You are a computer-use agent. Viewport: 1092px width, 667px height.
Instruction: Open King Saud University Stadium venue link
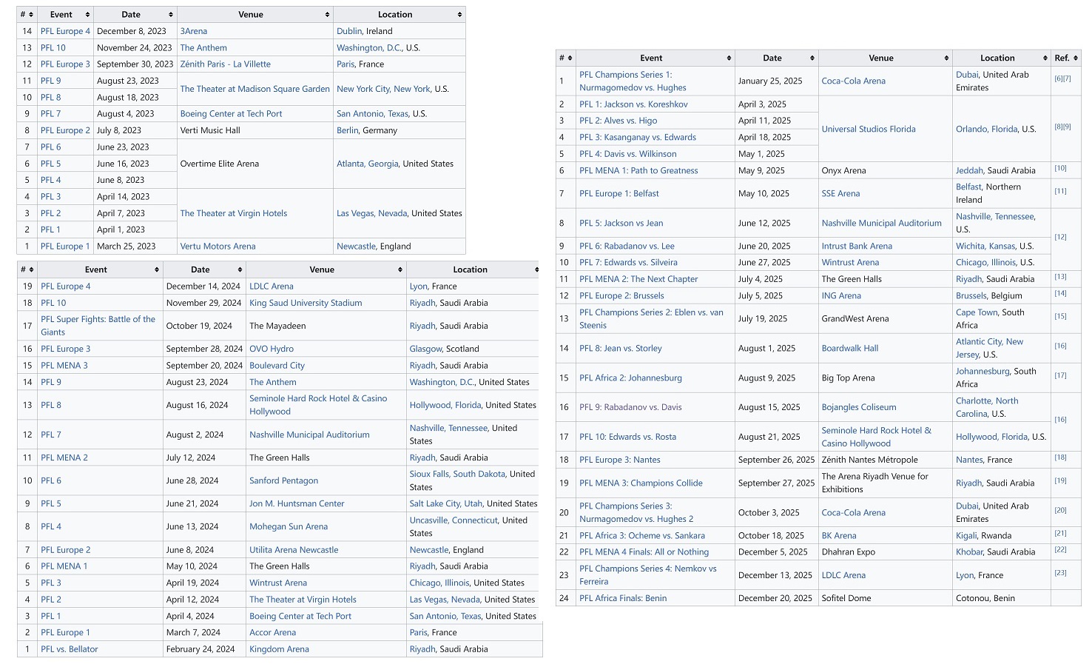[x=306, y=303]
